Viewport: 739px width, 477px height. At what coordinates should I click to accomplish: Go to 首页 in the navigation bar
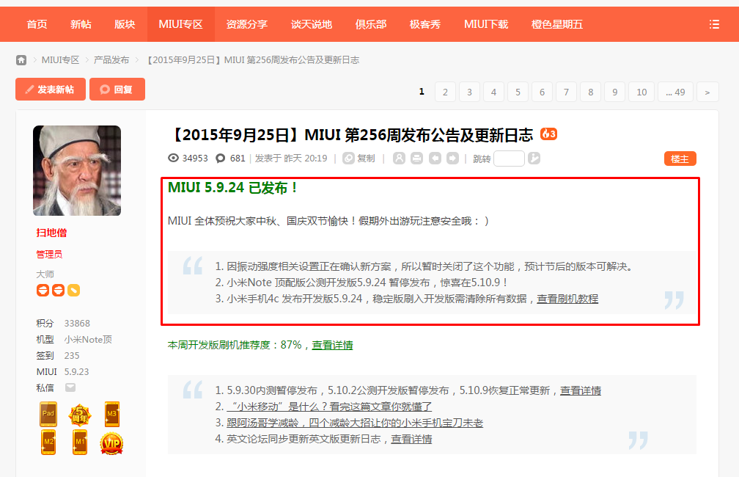[37, 24]
